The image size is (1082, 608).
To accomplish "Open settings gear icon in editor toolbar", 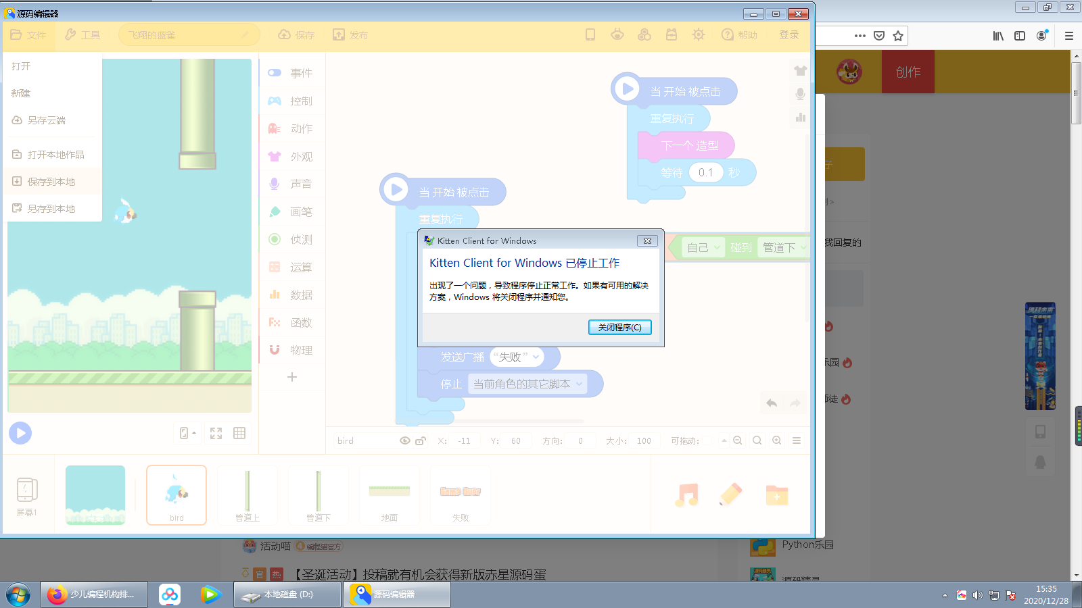I will tap(699, 34).
